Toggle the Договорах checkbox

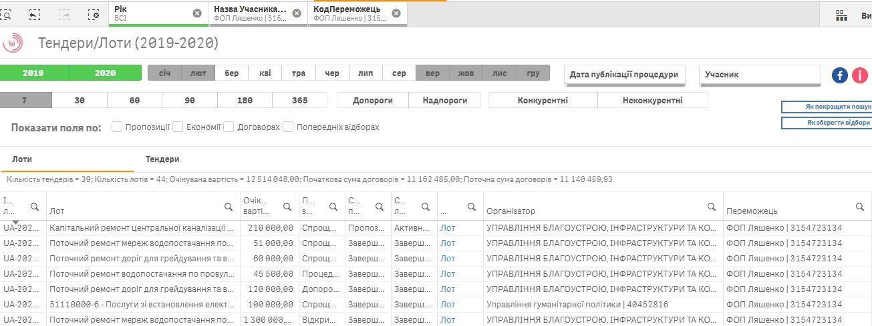pyautogui.click(x=229, y=127)
